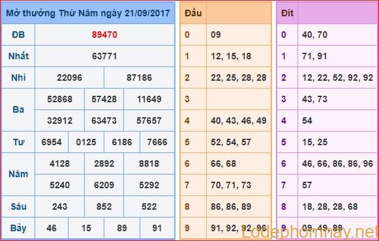Click the Bảy result 46

(x=52, y=228)
